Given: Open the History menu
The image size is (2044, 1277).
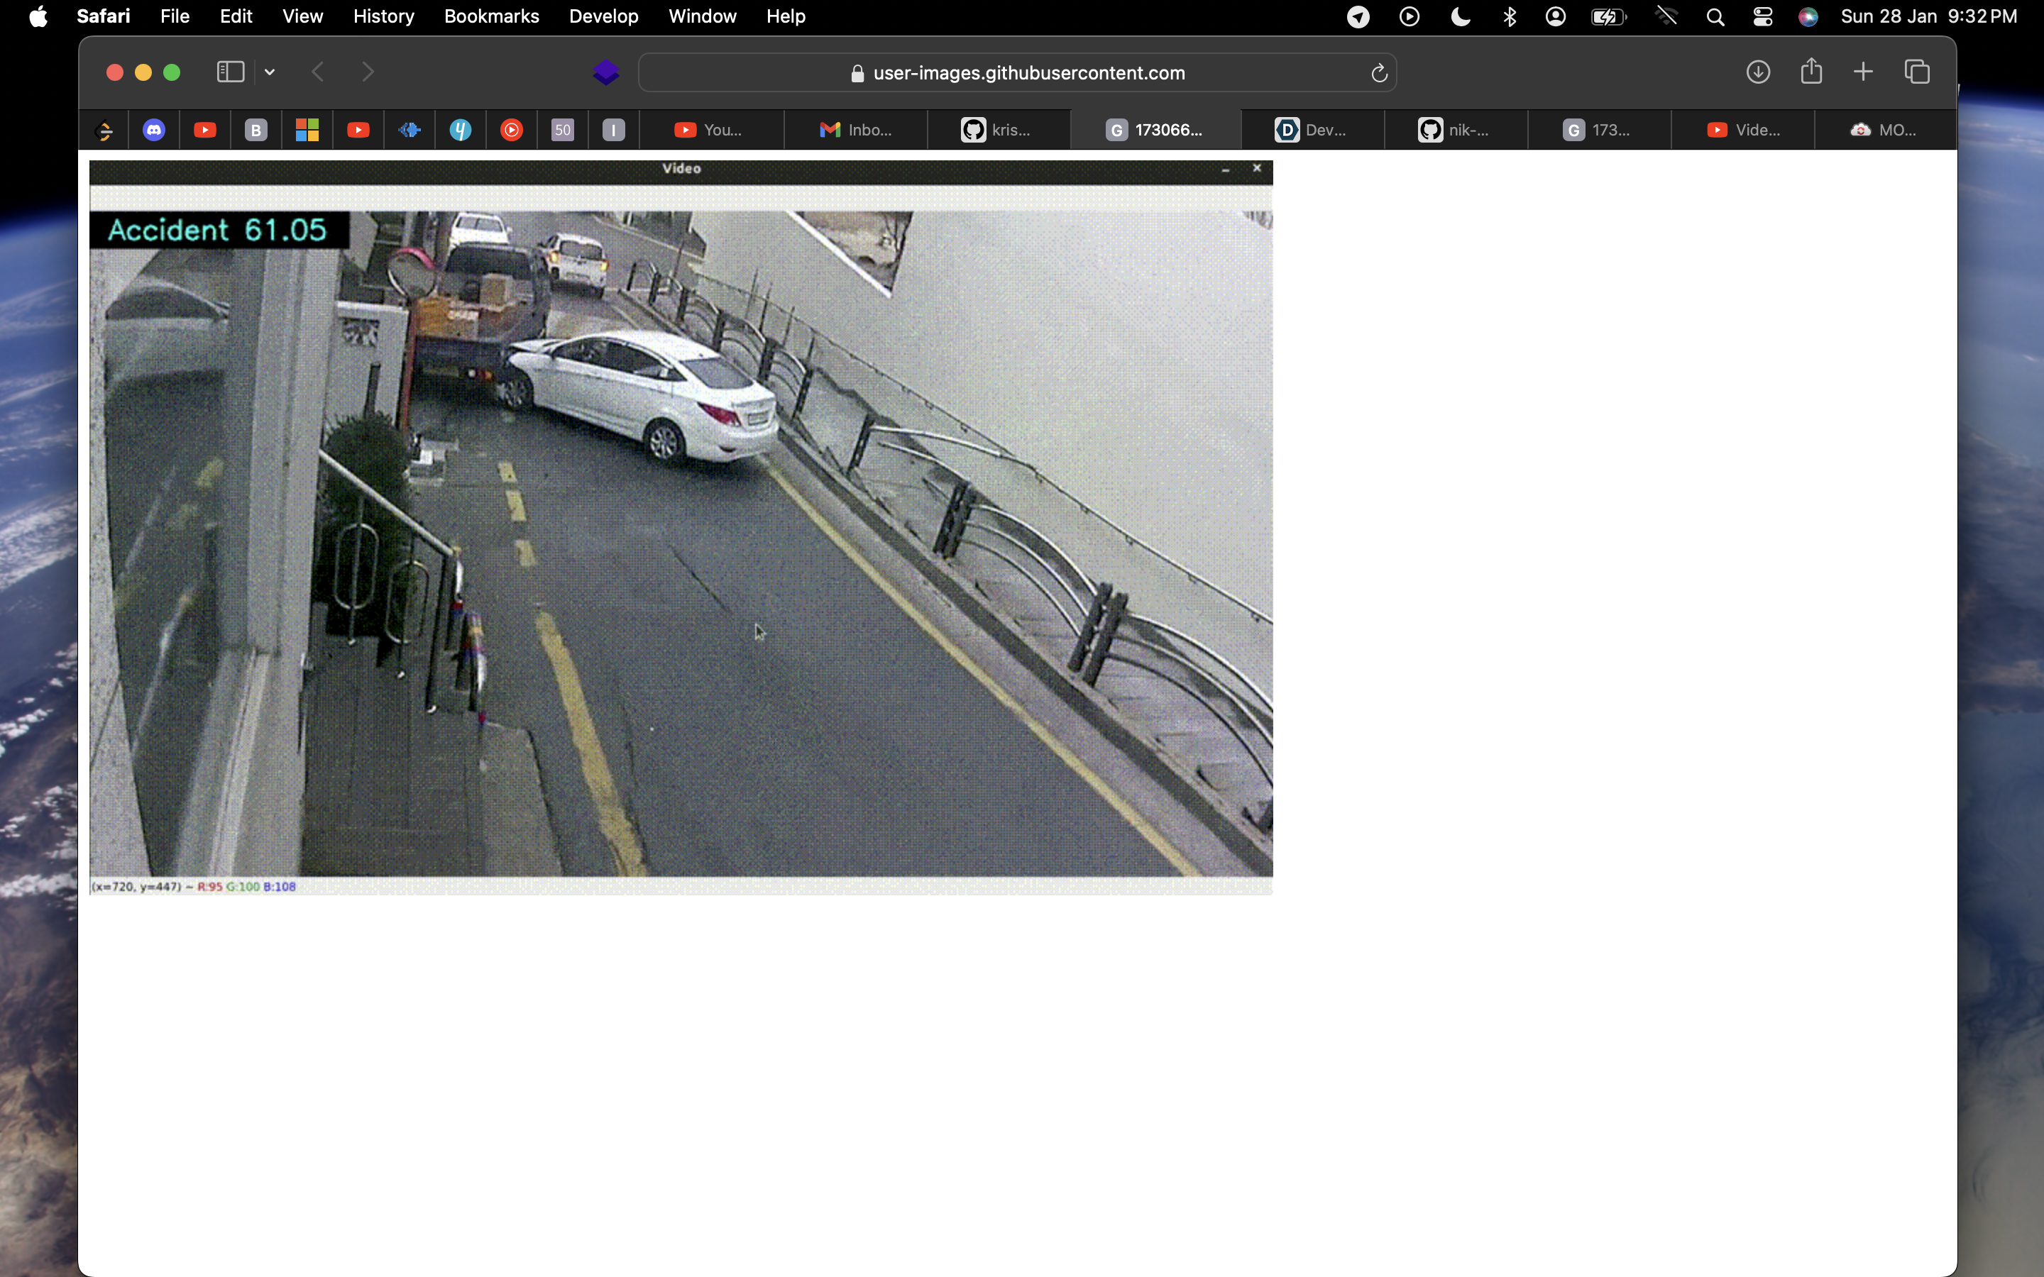Looking at the screenshot, I should pyautogui.click(x=383, y=16).
